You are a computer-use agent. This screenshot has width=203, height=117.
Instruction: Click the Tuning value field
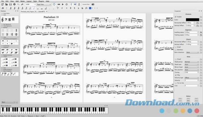click(192, 72)
